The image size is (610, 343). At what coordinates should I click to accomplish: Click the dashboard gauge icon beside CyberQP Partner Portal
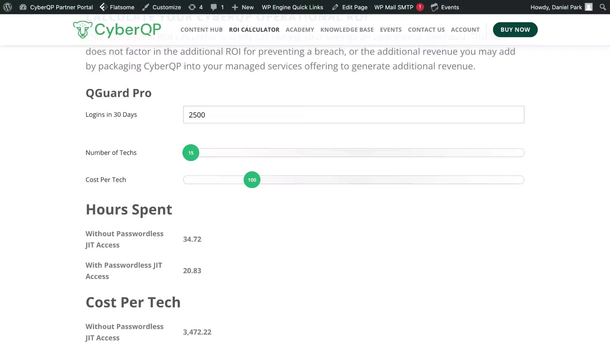(23, 7)
